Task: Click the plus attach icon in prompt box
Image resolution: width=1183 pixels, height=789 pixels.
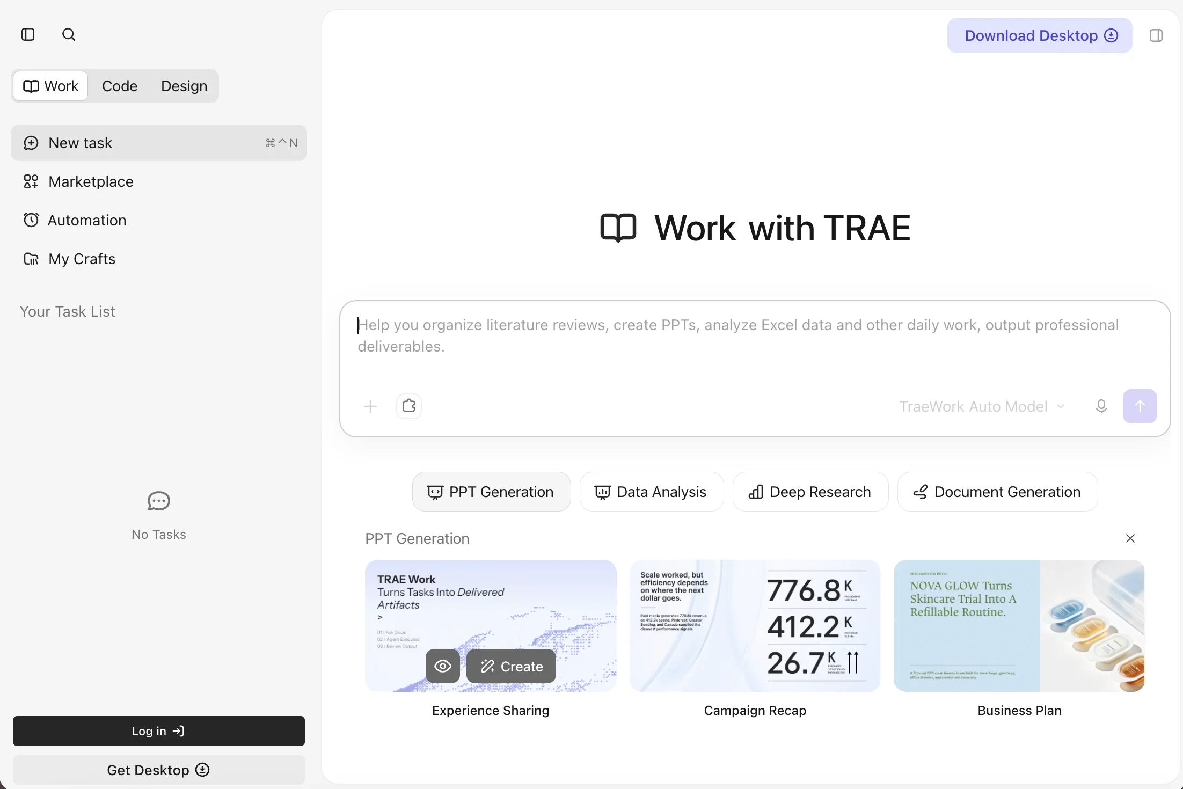Action: pyautogui.click(x=370, y=406)
